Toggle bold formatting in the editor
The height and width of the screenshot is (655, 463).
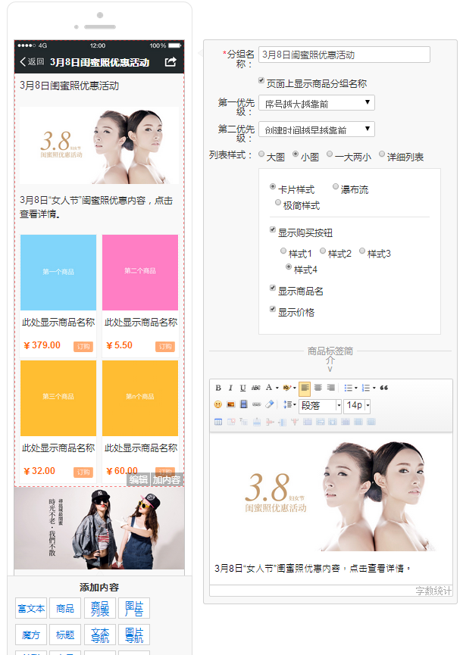coord(218,388)
